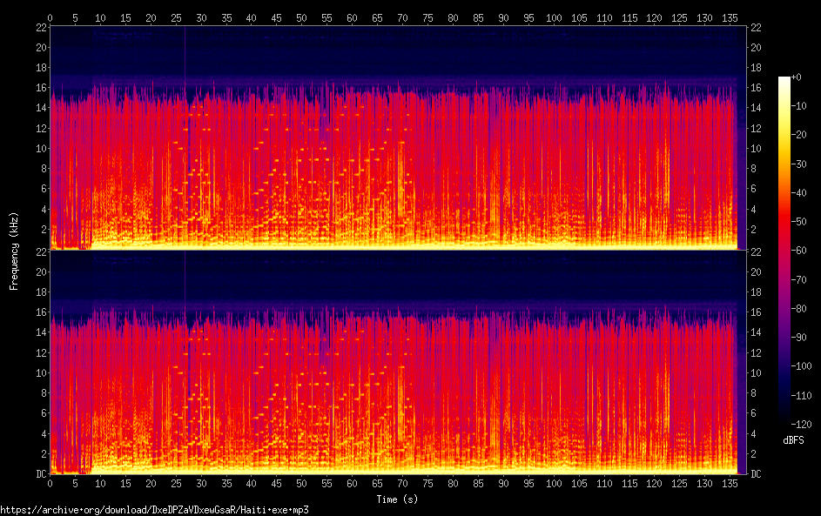The width and height of the screenshot is (821, 516).
Task: Select the 25 mark on top time axis
Action: [x=176, y=17]
